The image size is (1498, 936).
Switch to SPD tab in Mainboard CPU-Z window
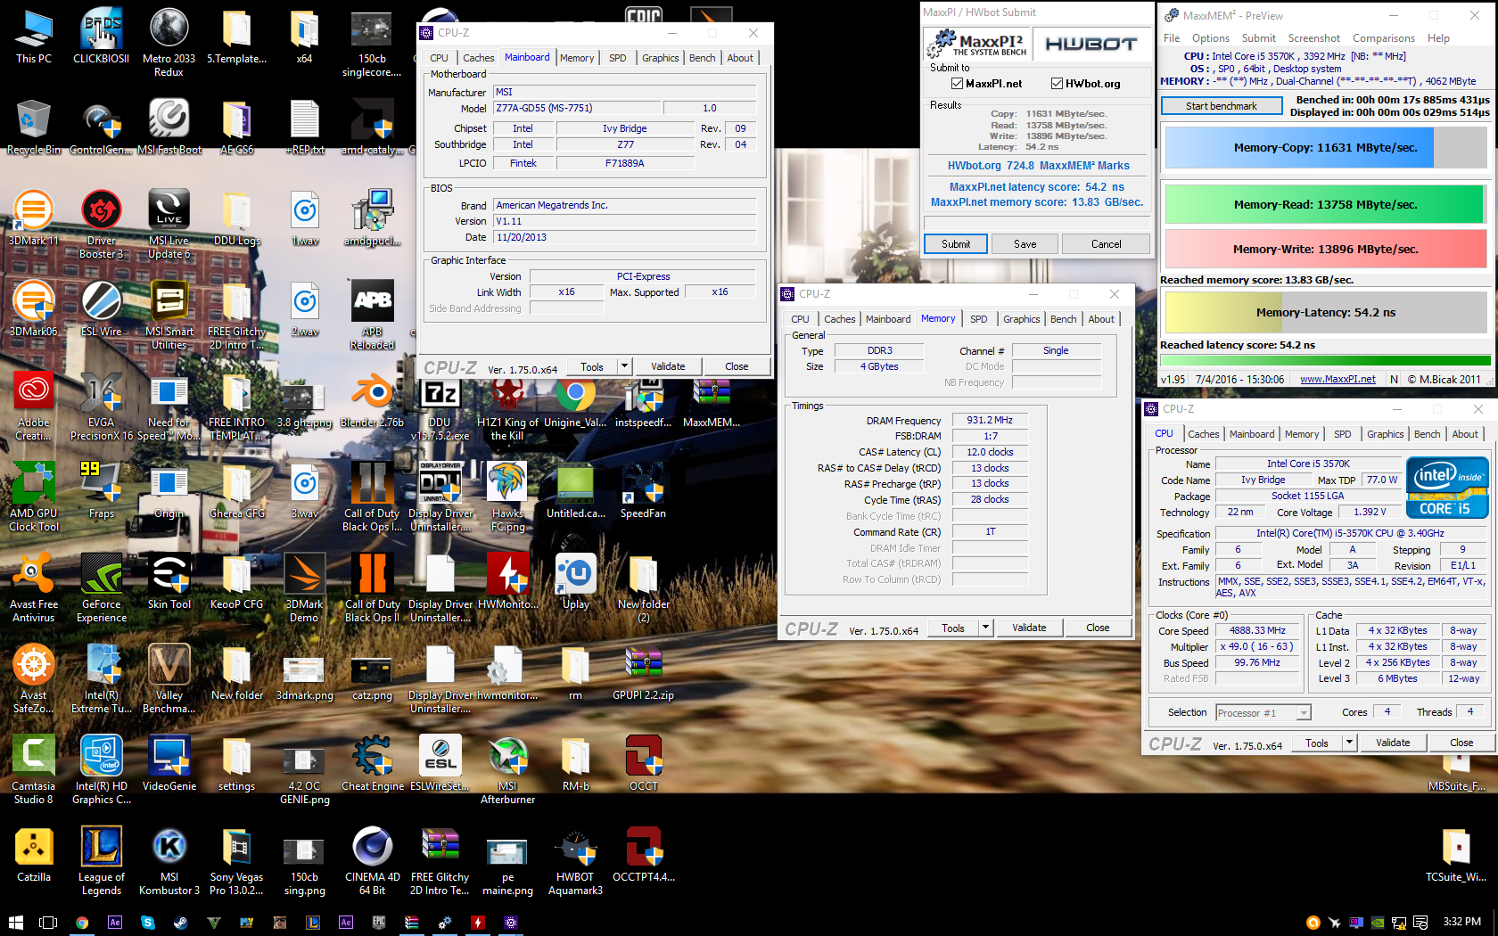[x=618, y=58]
